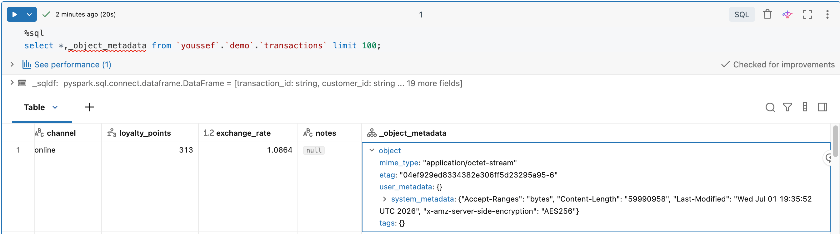Expand system_metadata entry

pyautogui.click(x=384, y=198)
